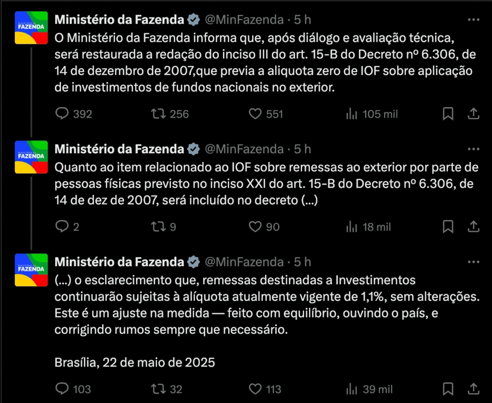Reply to the tweet with 103 comments
Image resolution: width=492 pixels, height=403 pixels.
[62, 389]
